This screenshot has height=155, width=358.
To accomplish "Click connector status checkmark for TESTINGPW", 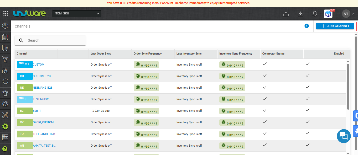I will pos(265,98).
